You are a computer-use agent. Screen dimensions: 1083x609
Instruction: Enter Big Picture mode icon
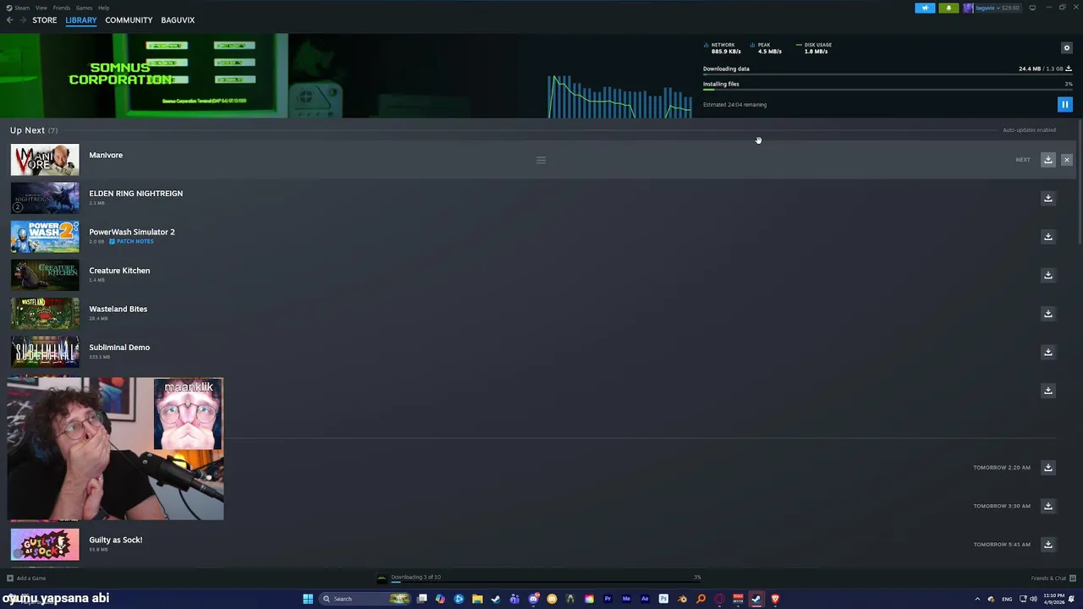click(1032, 8)
